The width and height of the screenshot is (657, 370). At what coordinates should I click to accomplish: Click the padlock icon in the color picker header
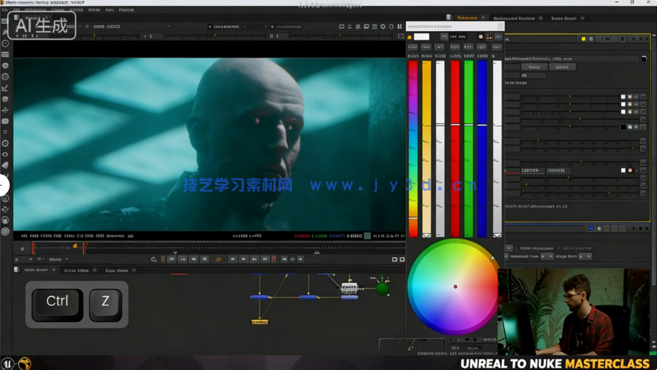click(409, 37)
